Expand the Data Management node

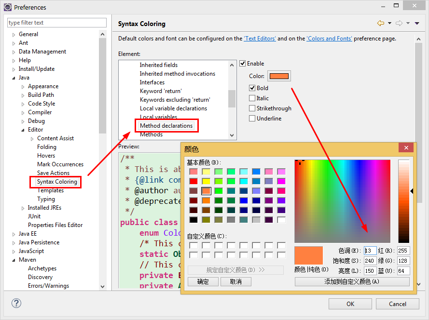14,52
